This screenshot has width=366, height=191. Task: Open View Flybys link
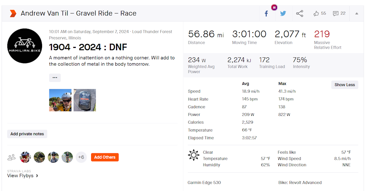[23, 176]
